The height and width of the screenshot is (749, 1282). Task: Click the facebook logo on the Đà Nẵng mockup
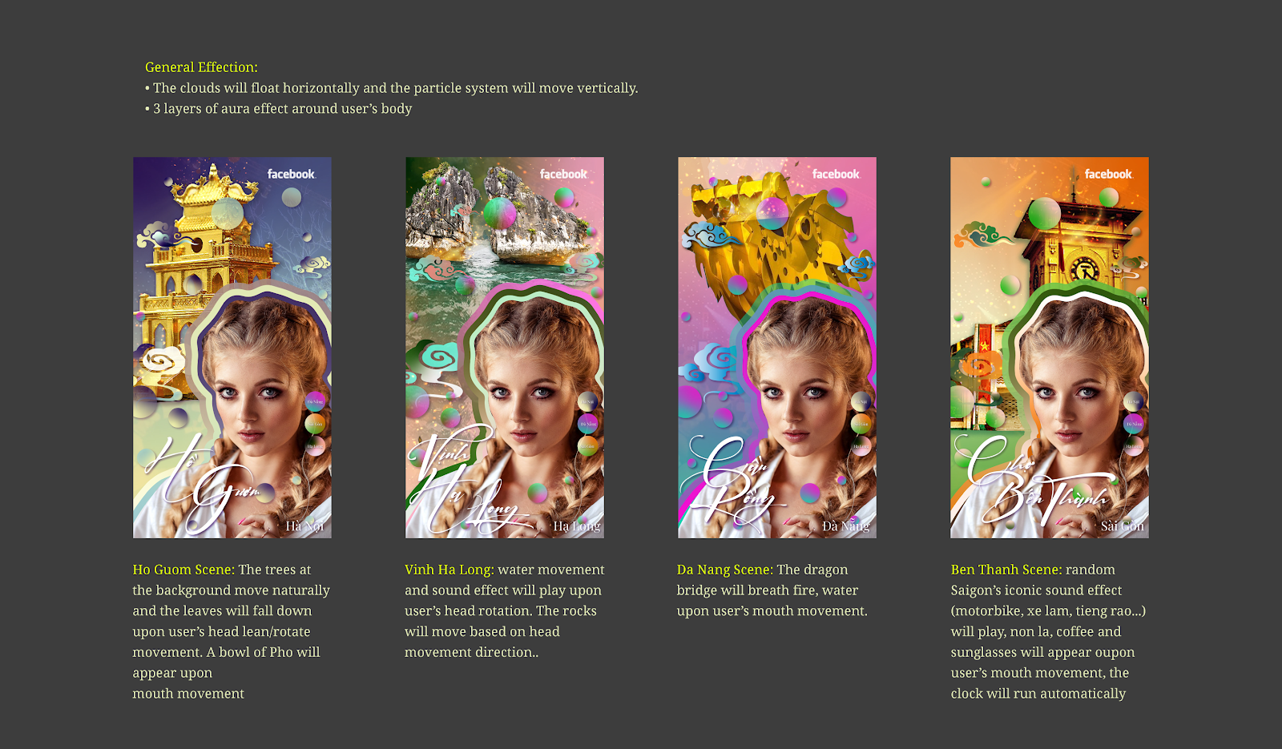836,174
